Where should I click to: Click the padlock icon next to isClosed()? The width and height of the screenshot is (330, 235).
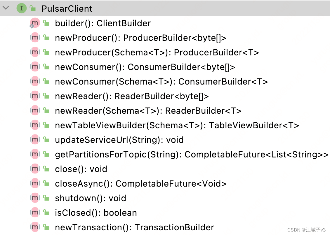tap(46, 212)
